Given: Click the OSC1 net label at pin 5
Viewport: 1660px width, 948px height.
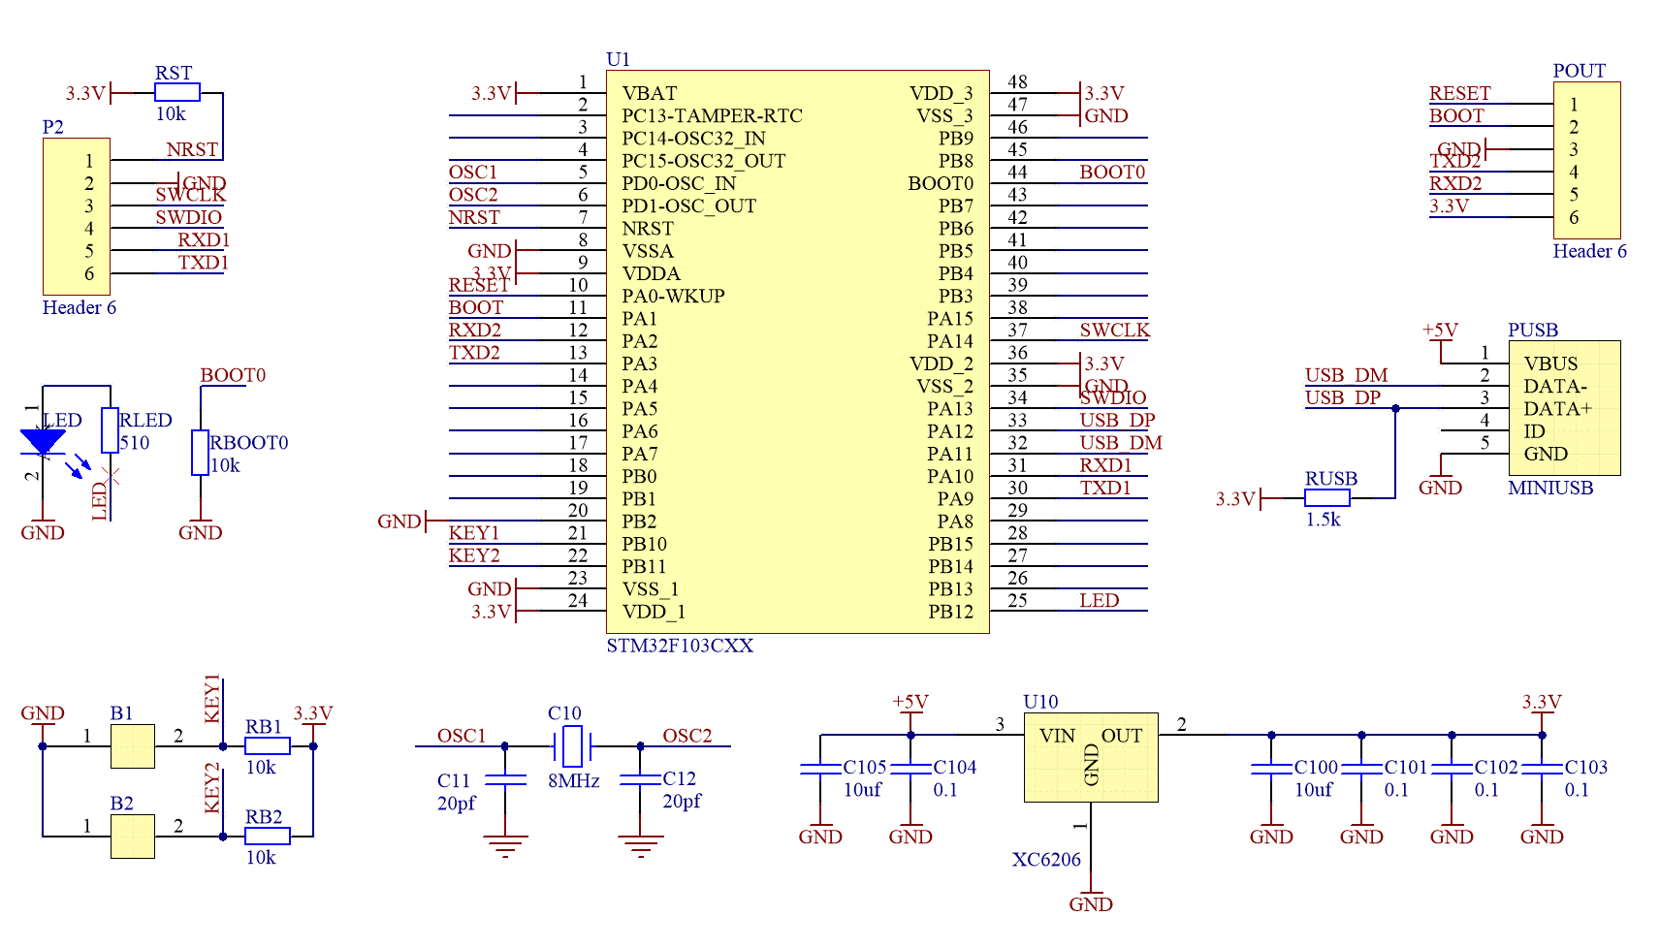Looking at the screenshot, I should click(x=472, y=173).
